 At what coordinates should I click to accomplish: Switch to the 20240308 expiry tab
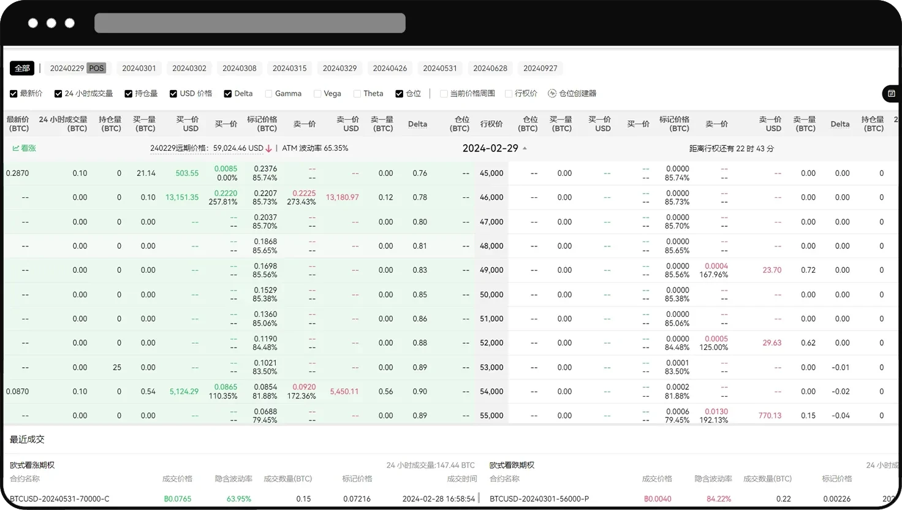point(240,68)
